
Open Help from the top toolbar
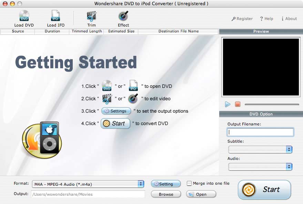coord(266,19)
